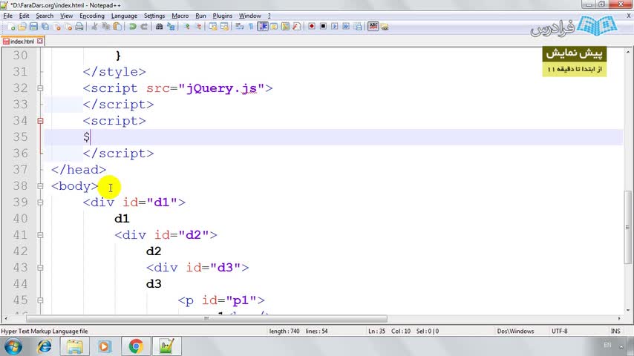Click the Copy toolbar icon
Viewport: 634px width, 356px height.
pos(106,27)
